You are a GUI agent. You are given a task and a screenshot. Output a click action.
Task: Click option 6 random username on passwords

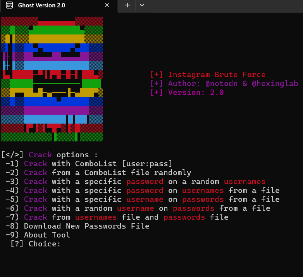coord(138,208)
